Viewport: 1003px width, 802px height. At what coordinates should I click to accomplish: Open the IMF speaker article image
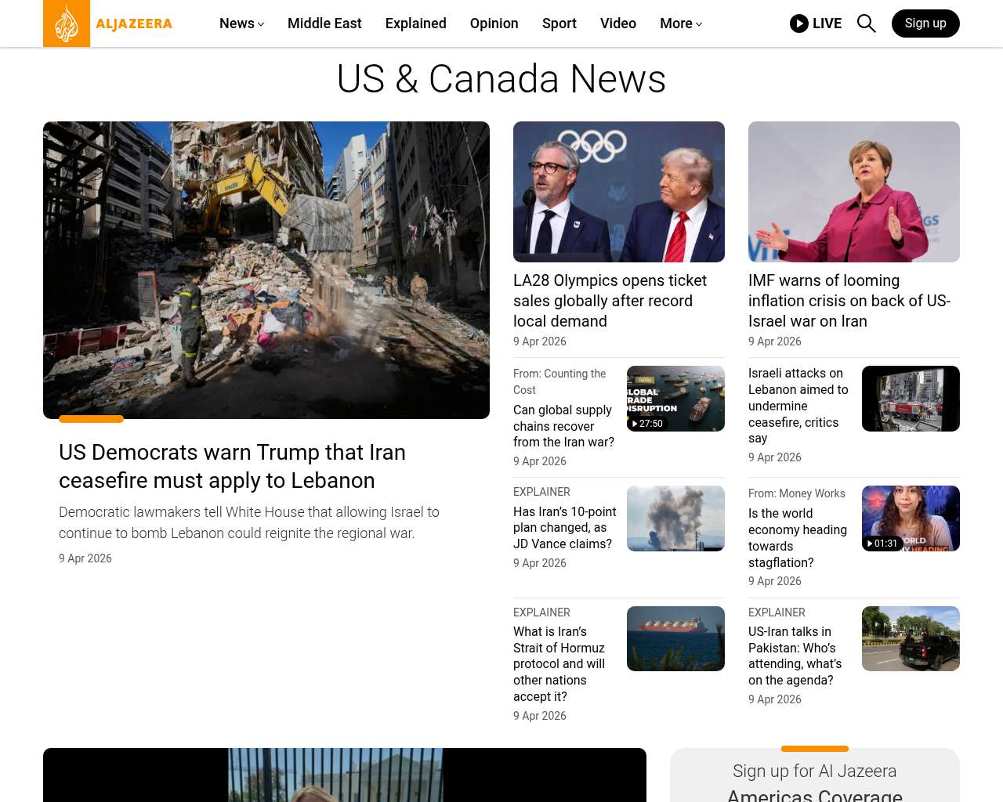click(854, 192)
